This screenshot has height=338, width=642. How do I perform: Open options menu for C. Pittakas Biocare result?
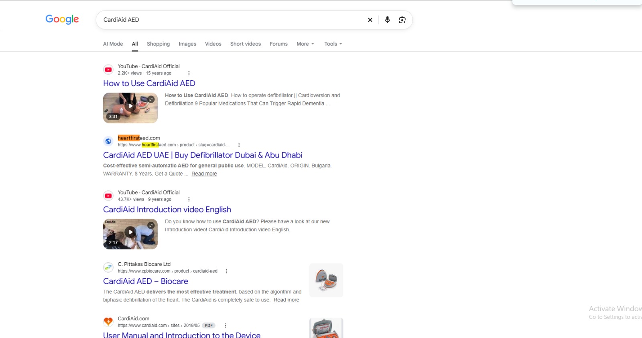(227, 271)
